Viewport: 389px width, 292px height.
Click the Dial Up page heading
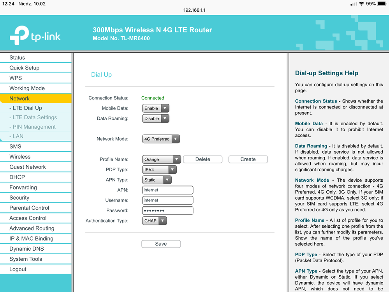[102, 74]
